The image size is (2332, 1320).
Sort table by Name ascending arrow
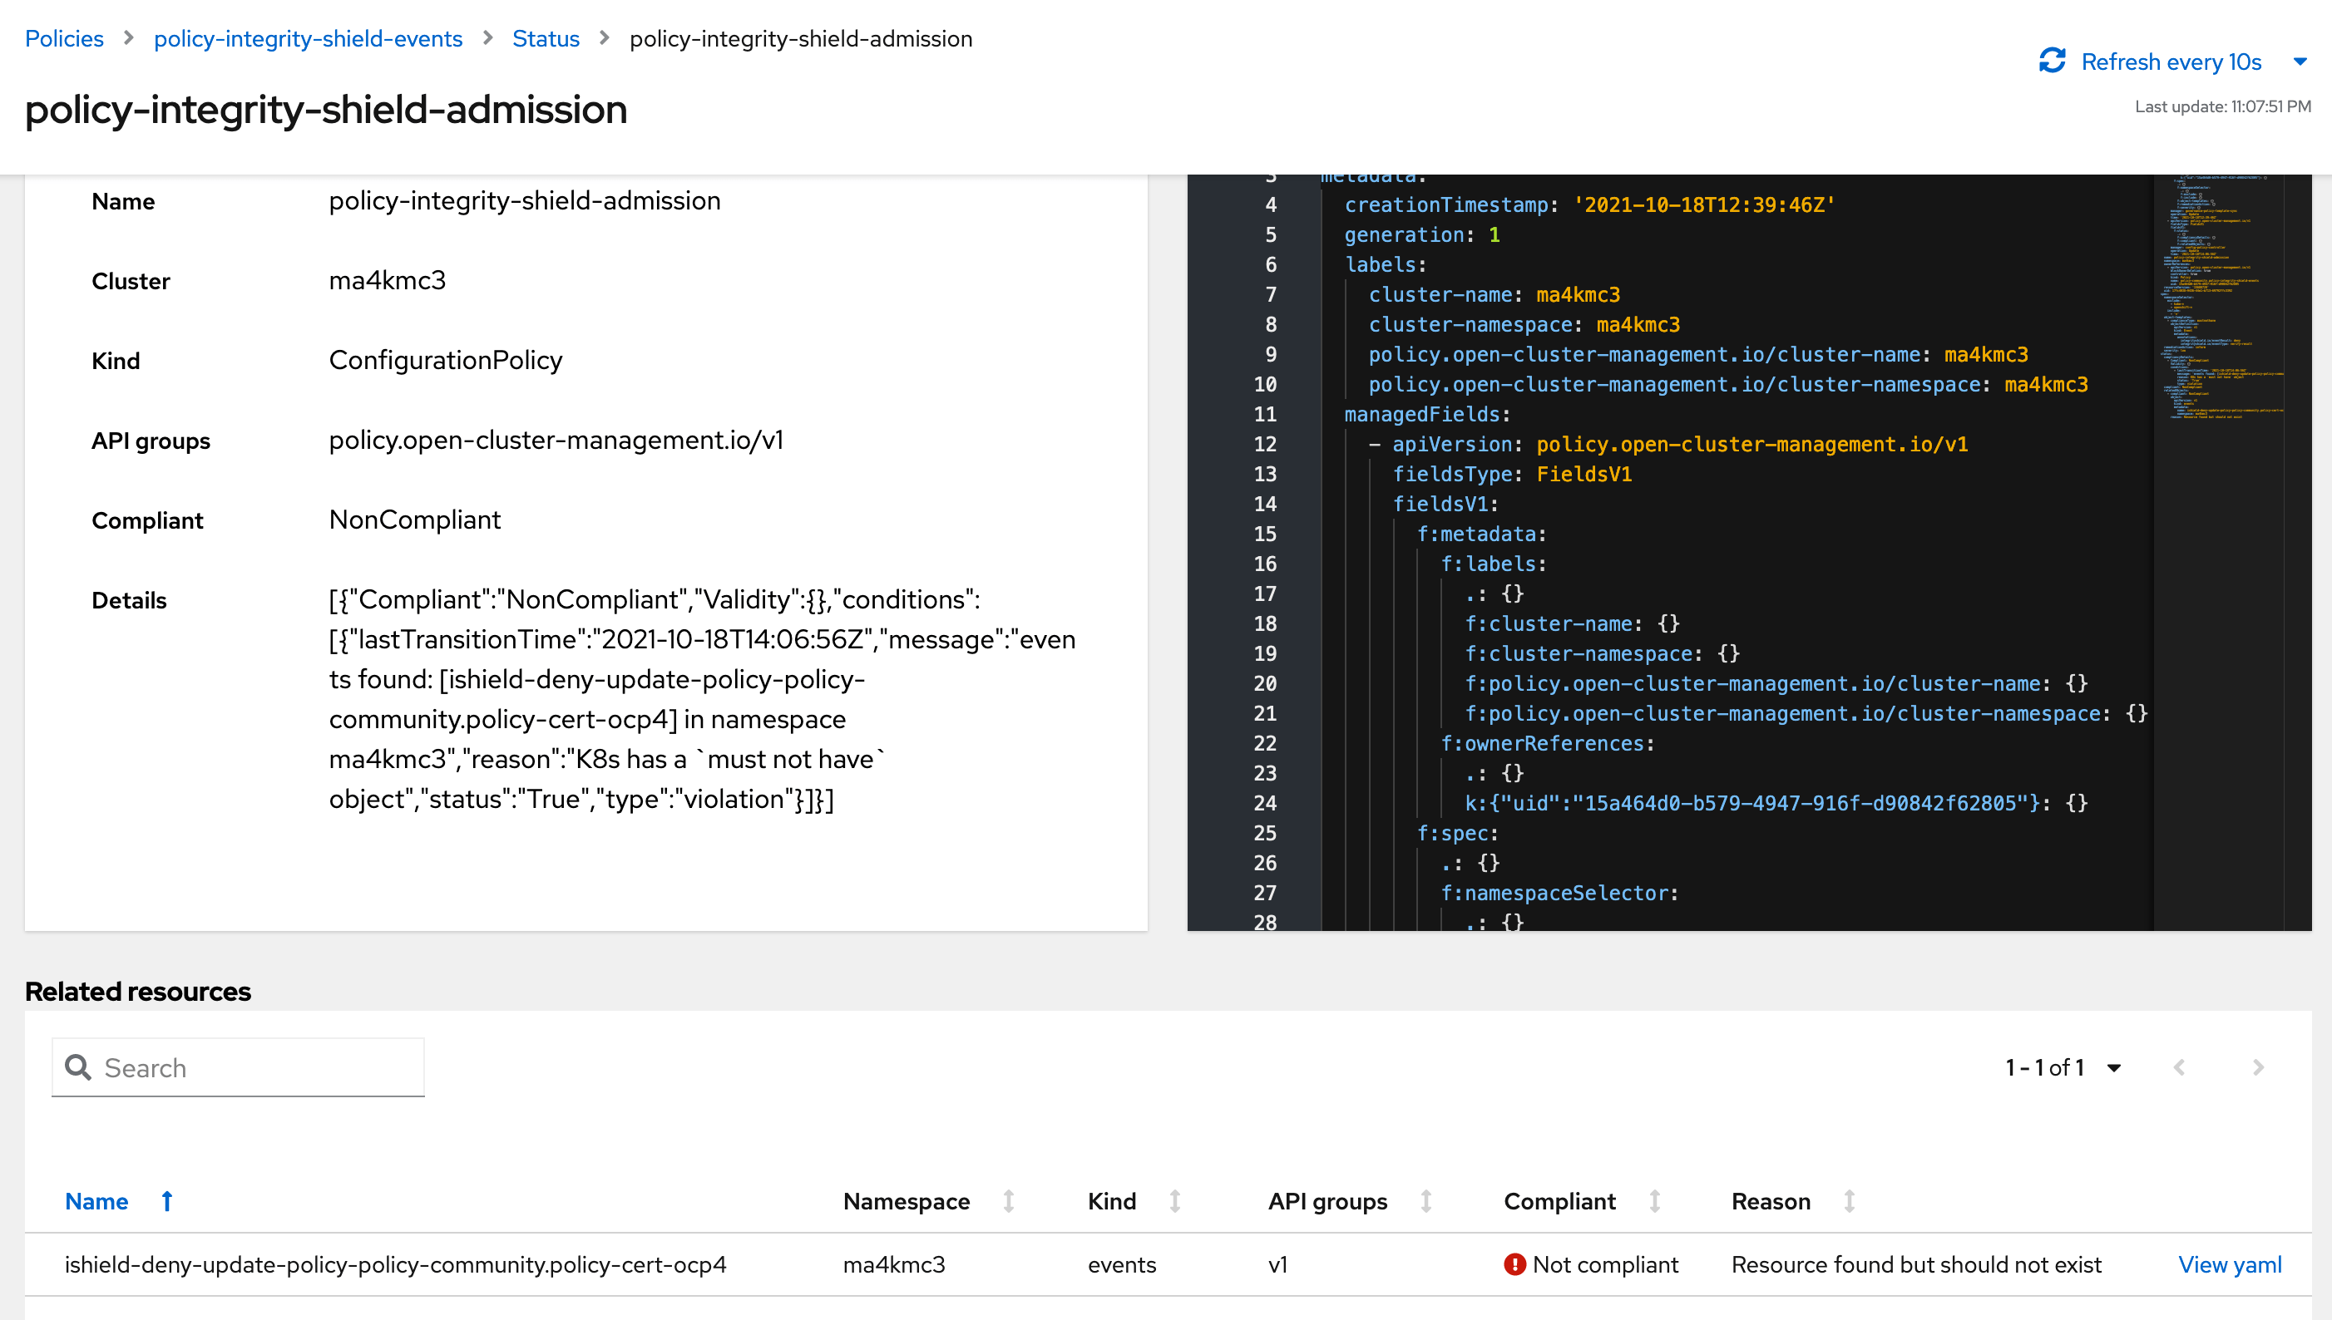[167, 1201]
